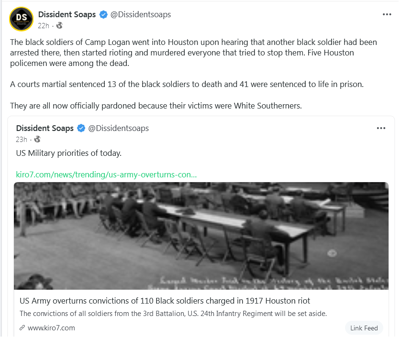This screenshot has height=338, width=401.
Task: Click the globe icon beside 23h
Action: pos(37,139)
